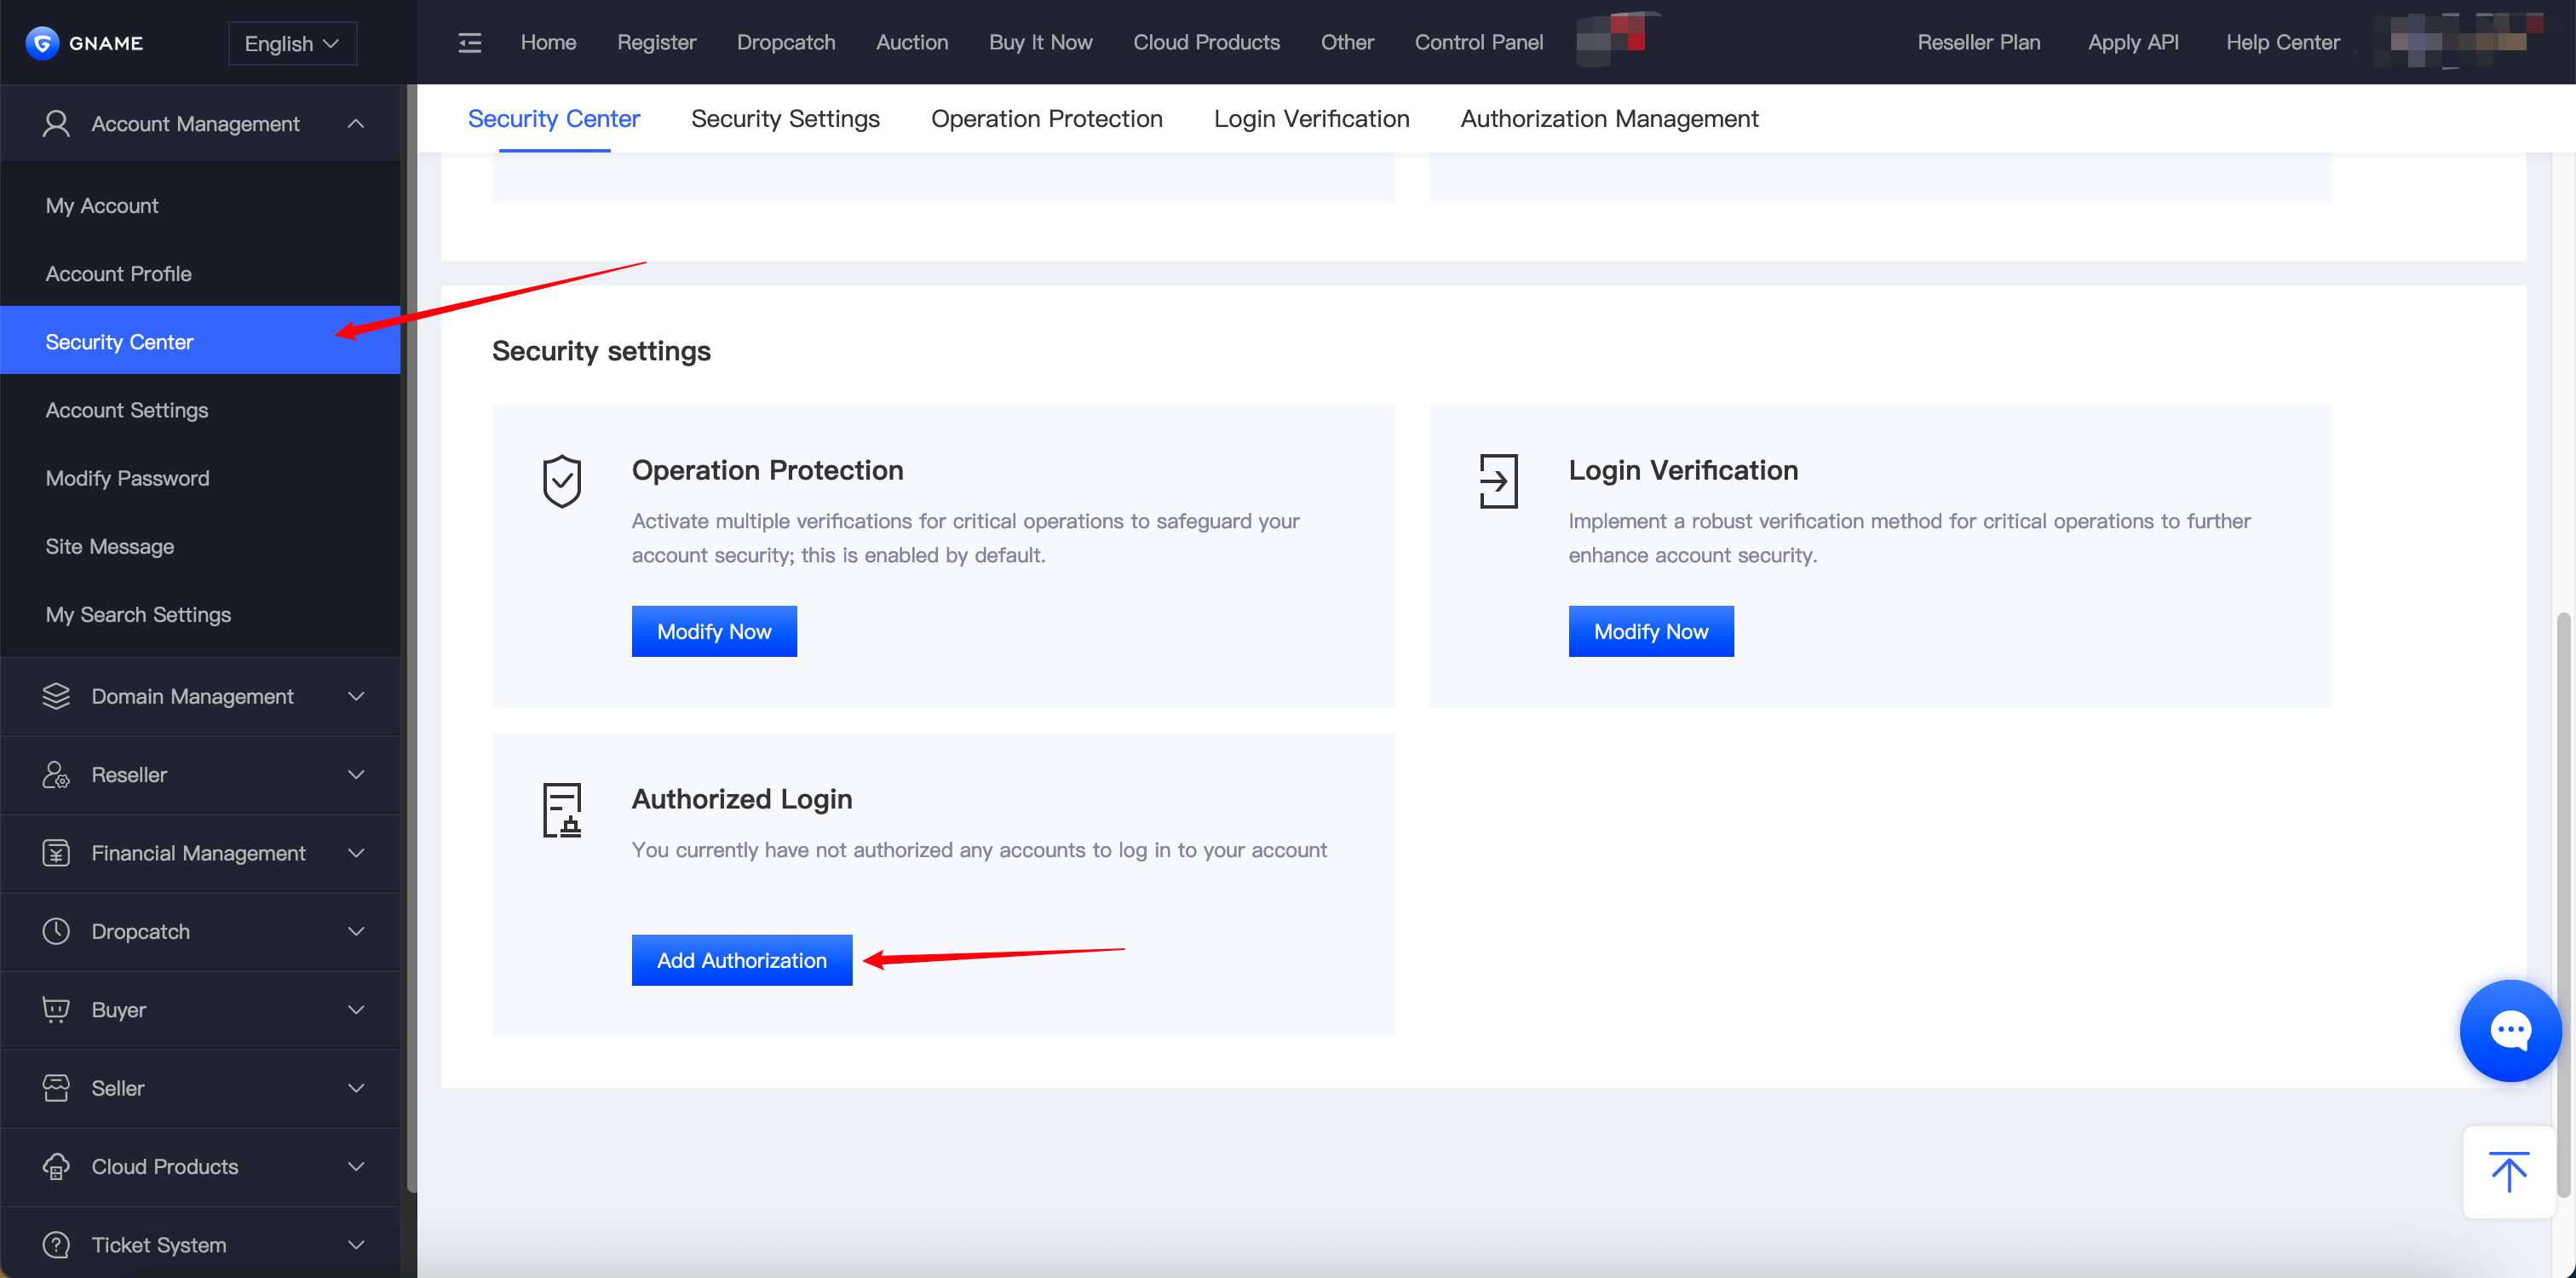Open Home in the top navigation

548,43
